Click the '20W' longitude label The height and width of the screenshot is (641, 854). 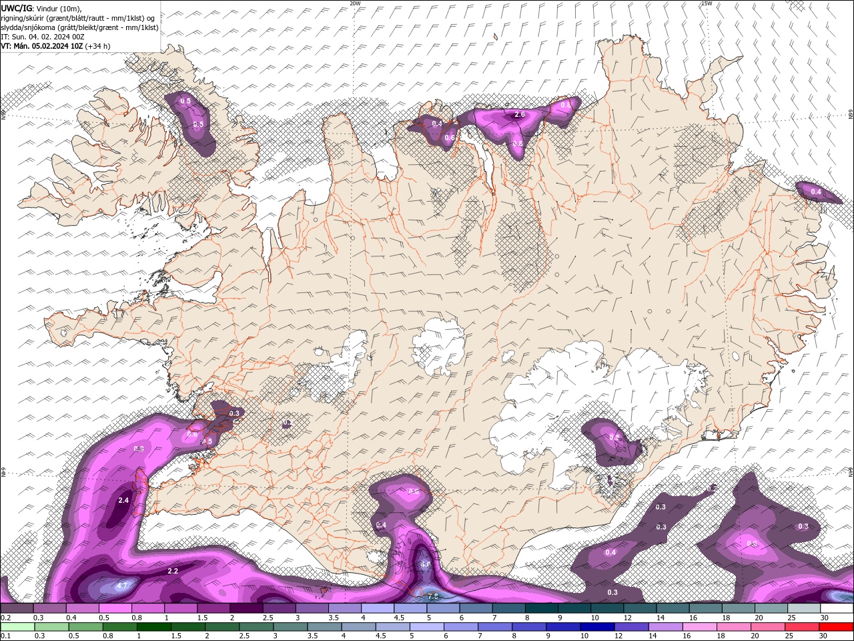coord(355,3)
